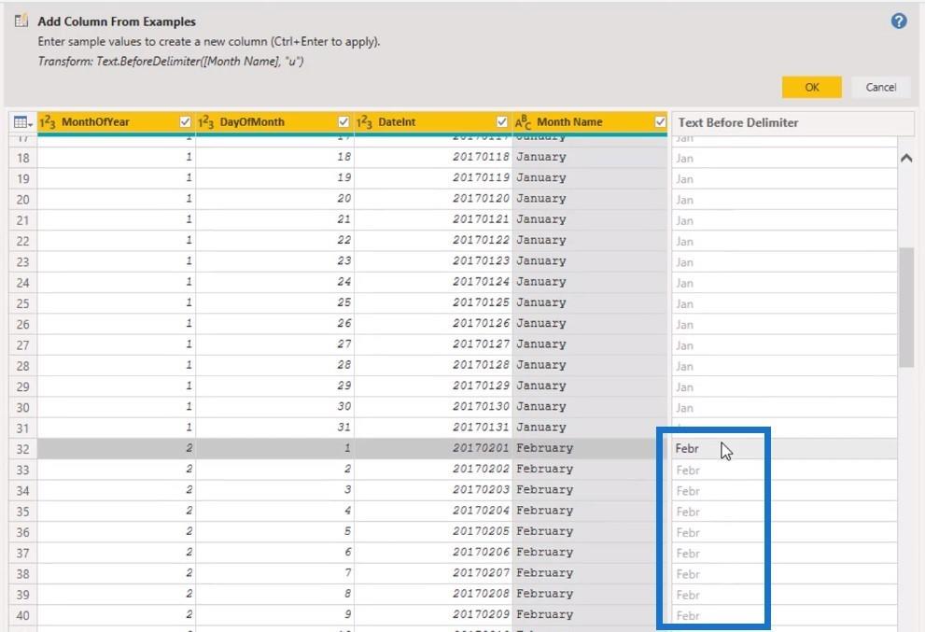
Task: Click the Transform formula text
Action: click(x=171, y=62)
